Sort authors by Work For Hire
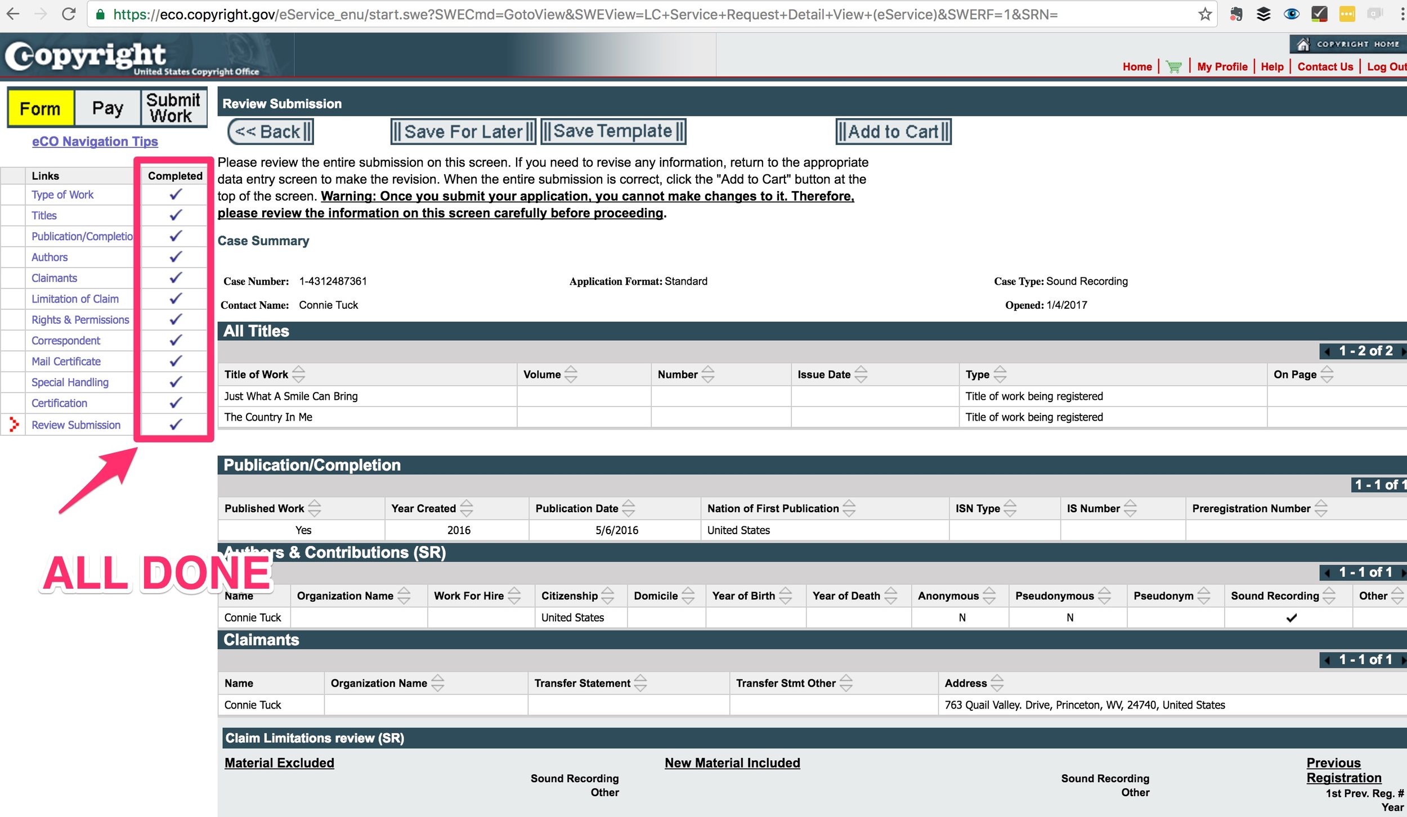The width and height of the screenshot is (1407, 817). point(514,595)
